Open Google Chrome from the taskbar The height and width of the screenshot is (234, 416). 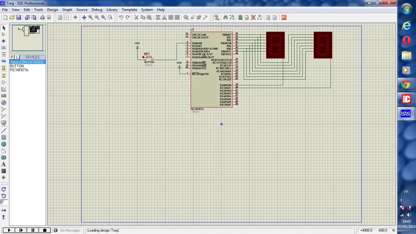tap(406, 85)
